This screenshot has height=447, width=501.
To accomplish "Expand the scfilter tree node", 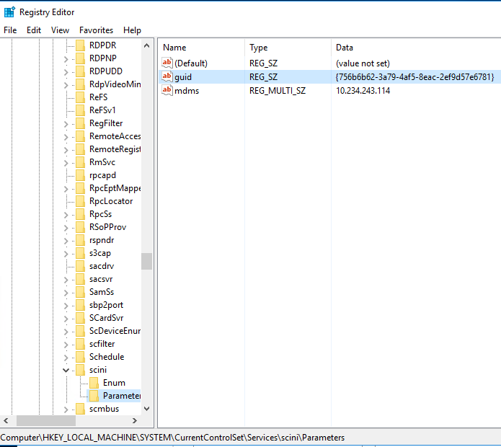I will 66,345.
